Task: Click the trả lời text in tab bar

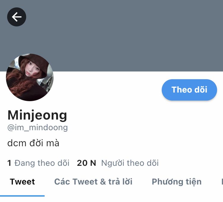Action: tap(120, 182)
